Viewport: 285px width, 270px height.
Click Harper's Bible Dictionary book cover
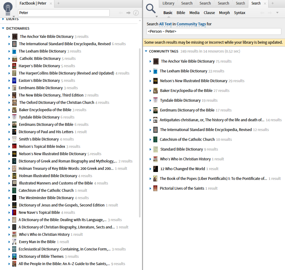pos(14,66)
